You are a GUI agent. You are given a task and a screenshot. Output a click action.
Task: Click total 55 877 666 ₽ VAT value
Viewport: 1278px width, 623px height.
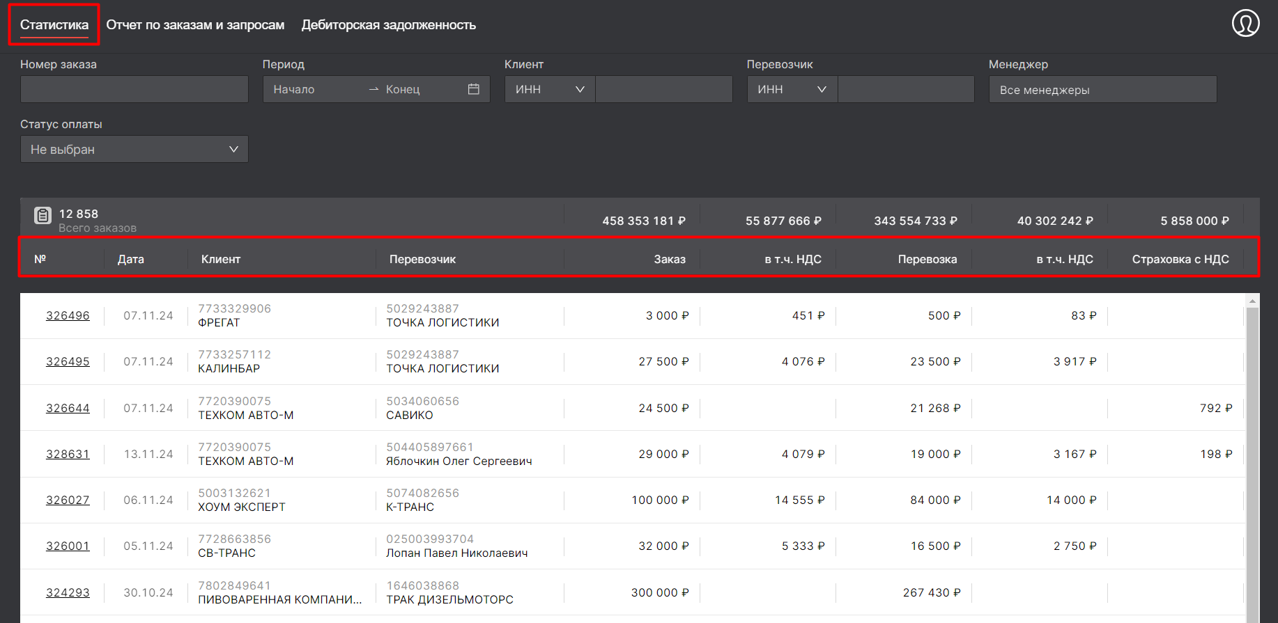point(783,221)
